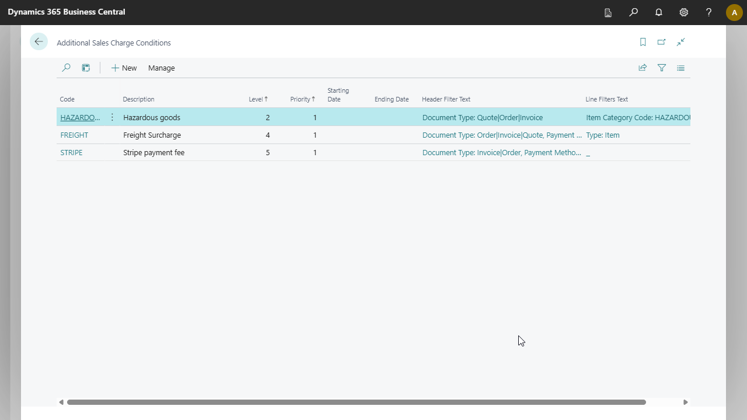Open the filter pane funnel icon

[x=662, y=68]
